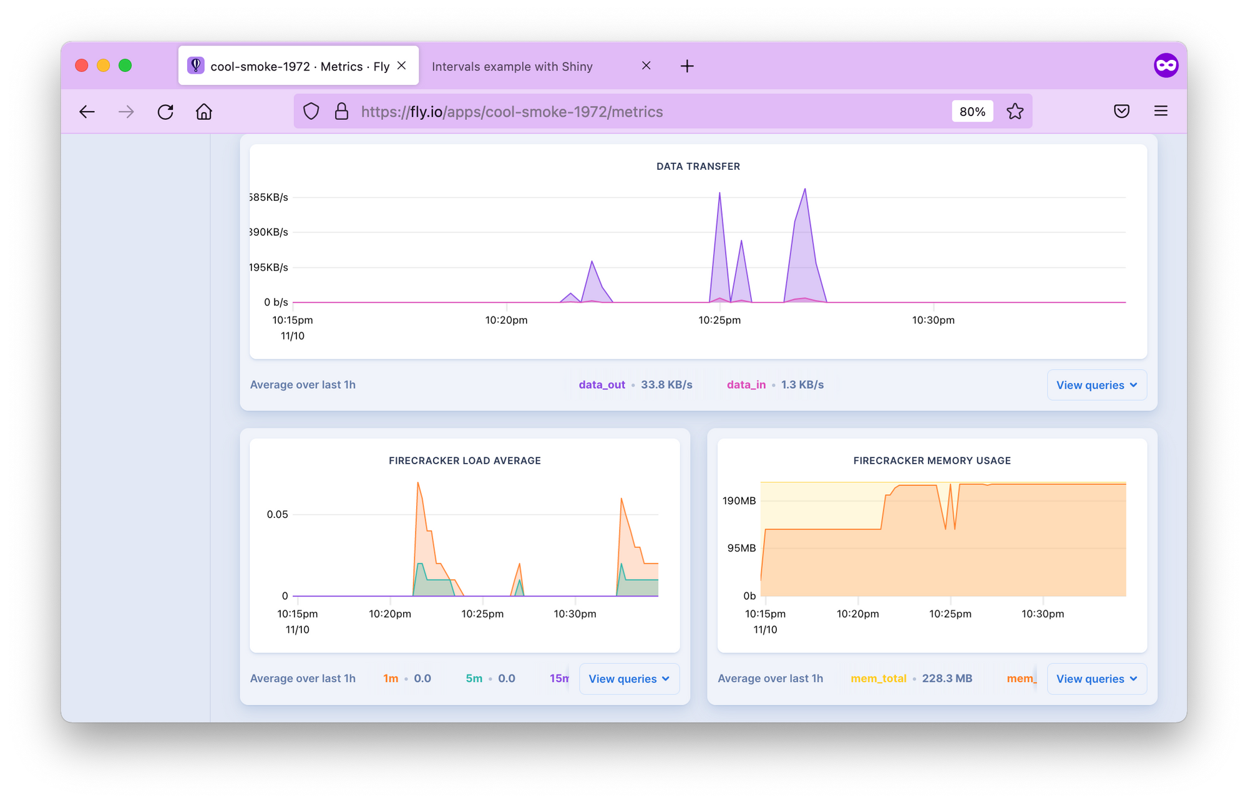Reload the current page
The image size is (1248, 803).
coord(165,111)
